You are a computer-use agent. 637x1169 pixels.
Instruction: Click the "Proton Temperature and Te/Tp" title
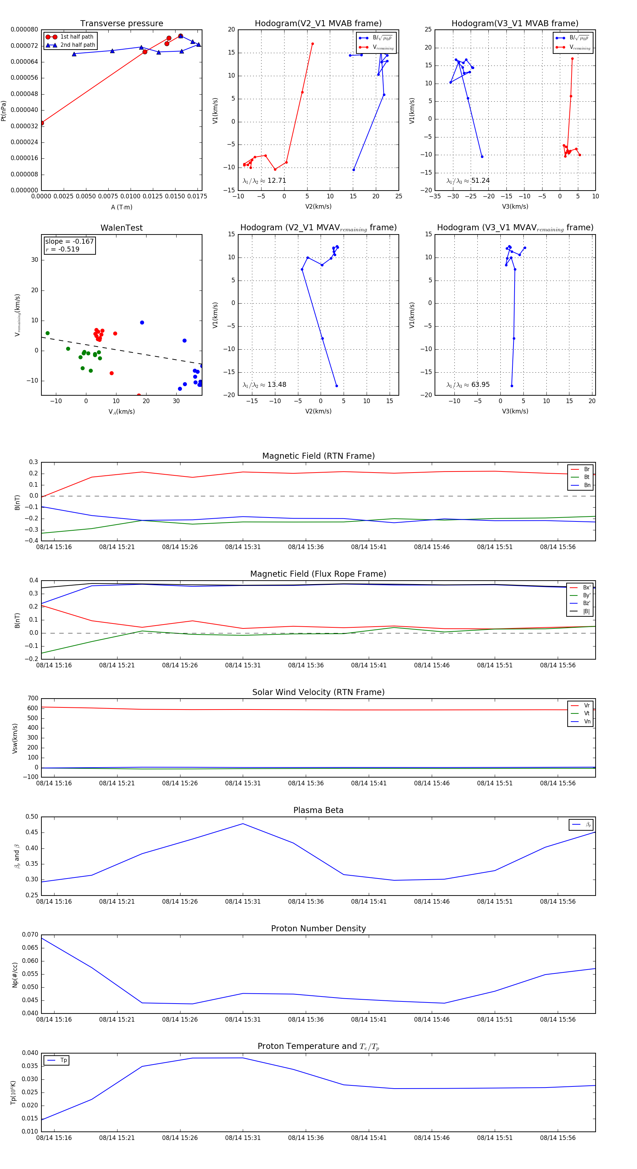pyautogui.click(x=318, y=1046)
